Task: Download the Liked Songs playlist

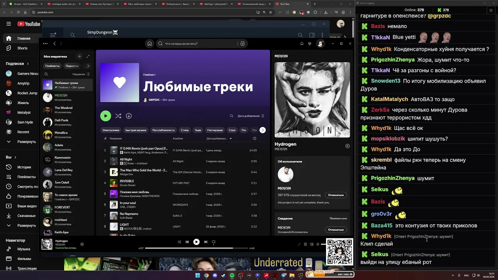Action: click(x=129, y=116)
